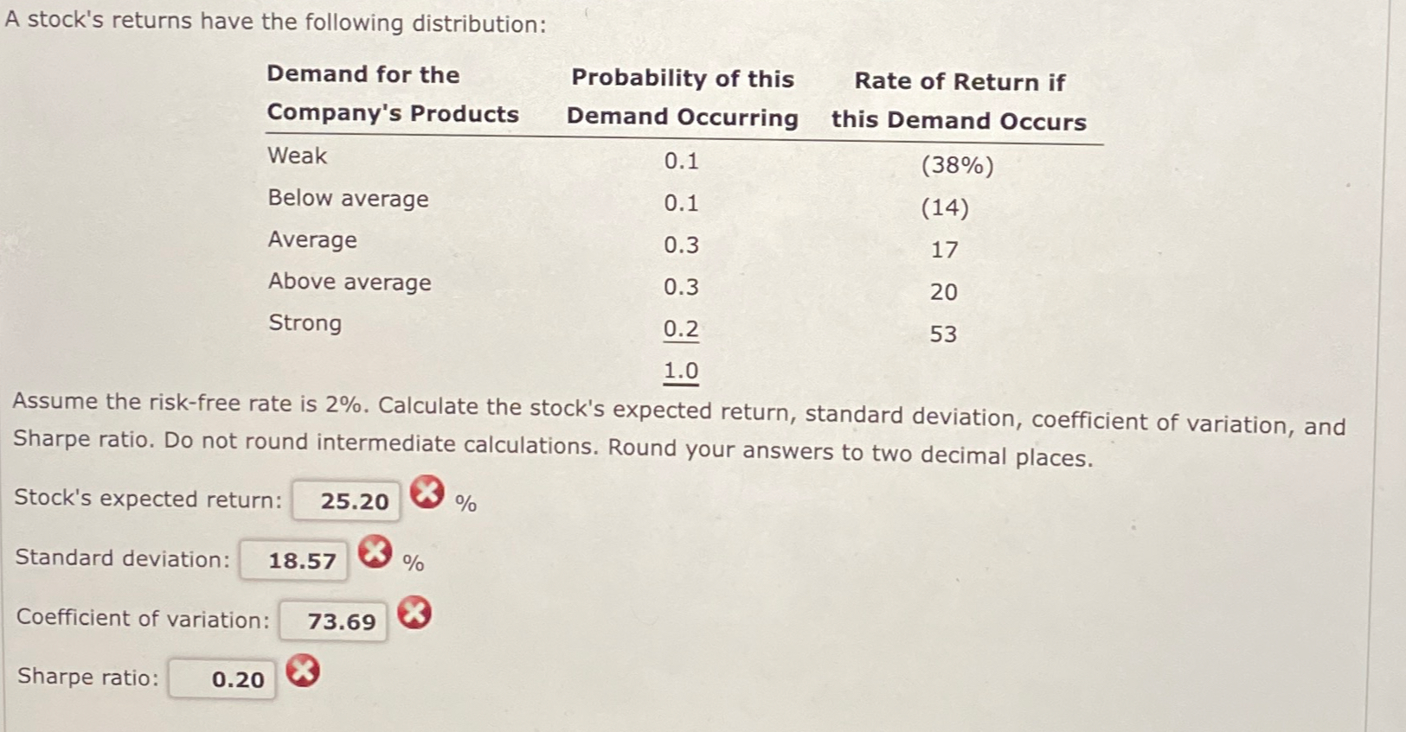Click the Probability of this Demand column header

682,98
